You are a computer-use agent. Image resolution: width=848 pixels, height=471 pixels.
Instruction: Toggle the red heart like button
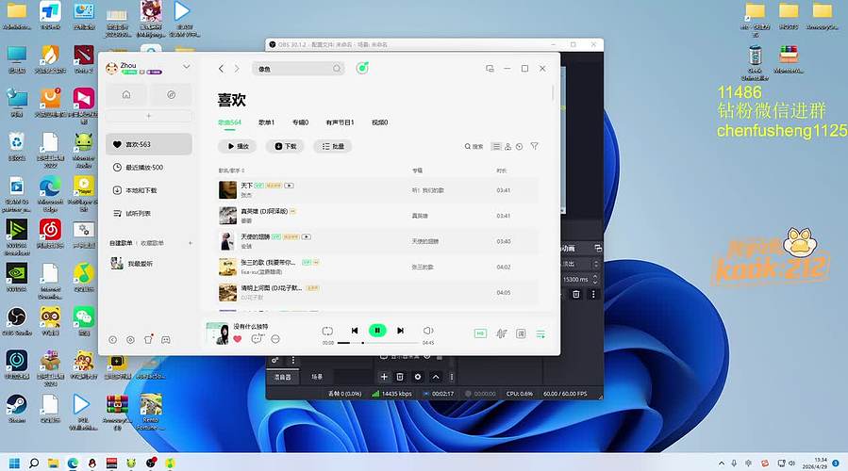[x=238, y=339]
